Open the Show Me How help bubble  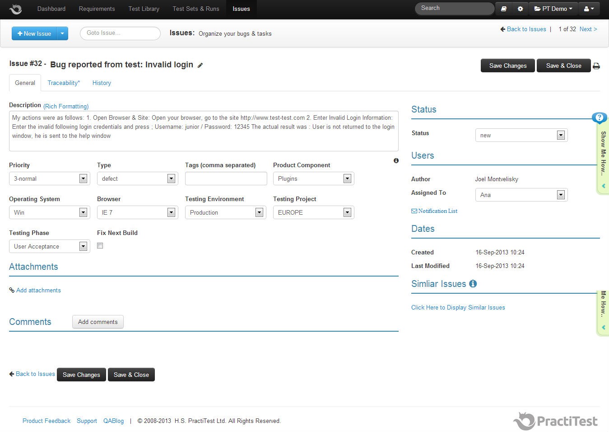(599, 118)
